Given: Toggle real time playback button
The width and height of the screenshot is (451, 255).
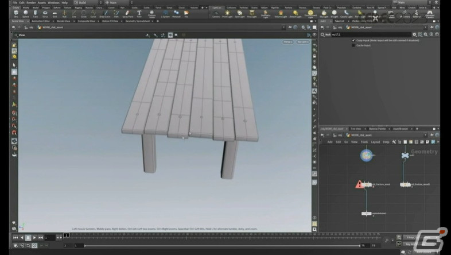Looking at the screenshot, I should click(34, 245).
